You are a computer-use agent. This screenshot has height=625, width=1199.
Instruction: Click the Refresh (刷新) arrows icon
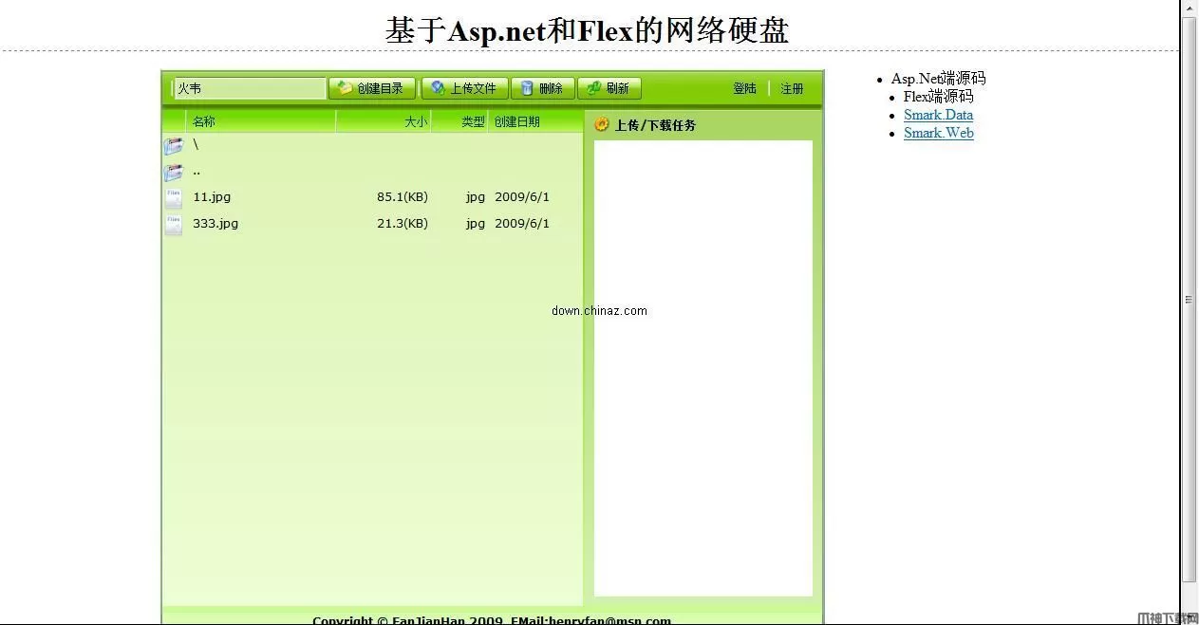click(x=594, y=88)
